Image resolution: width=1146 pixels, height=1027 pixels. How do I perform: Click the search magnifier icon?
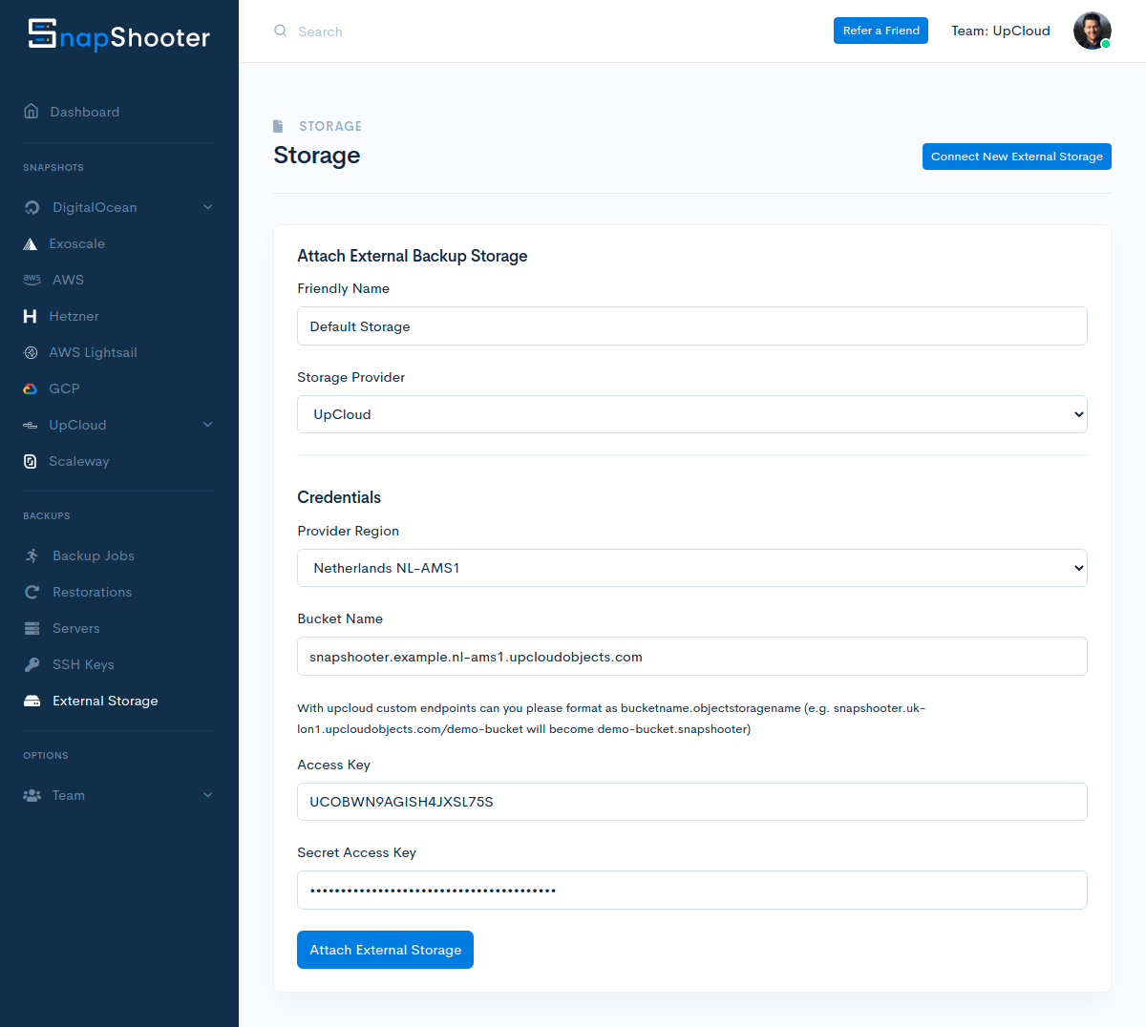[280, 31]
